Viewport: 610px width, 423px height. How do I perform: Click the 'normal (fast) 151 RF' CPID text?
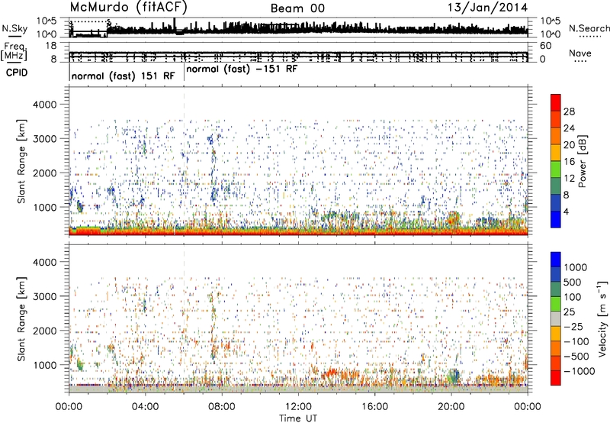click(x=123, y=76)
